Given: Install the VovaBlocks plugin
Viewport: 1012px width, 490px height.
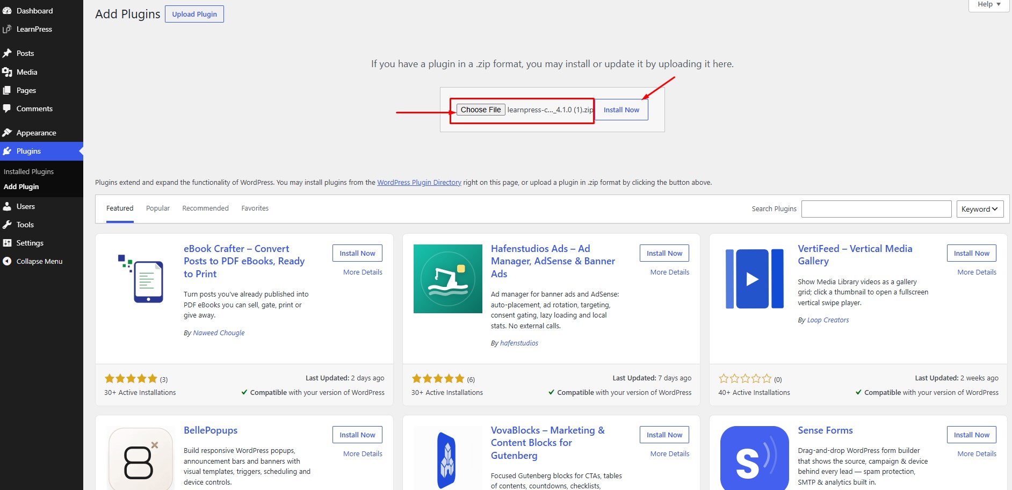Looking at the screenshot, I should point(664,435).
